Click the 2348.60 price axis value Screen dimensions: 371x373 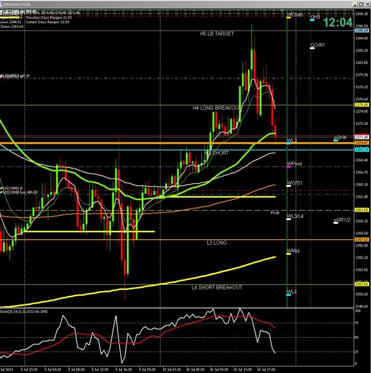(x=361, y=306)
